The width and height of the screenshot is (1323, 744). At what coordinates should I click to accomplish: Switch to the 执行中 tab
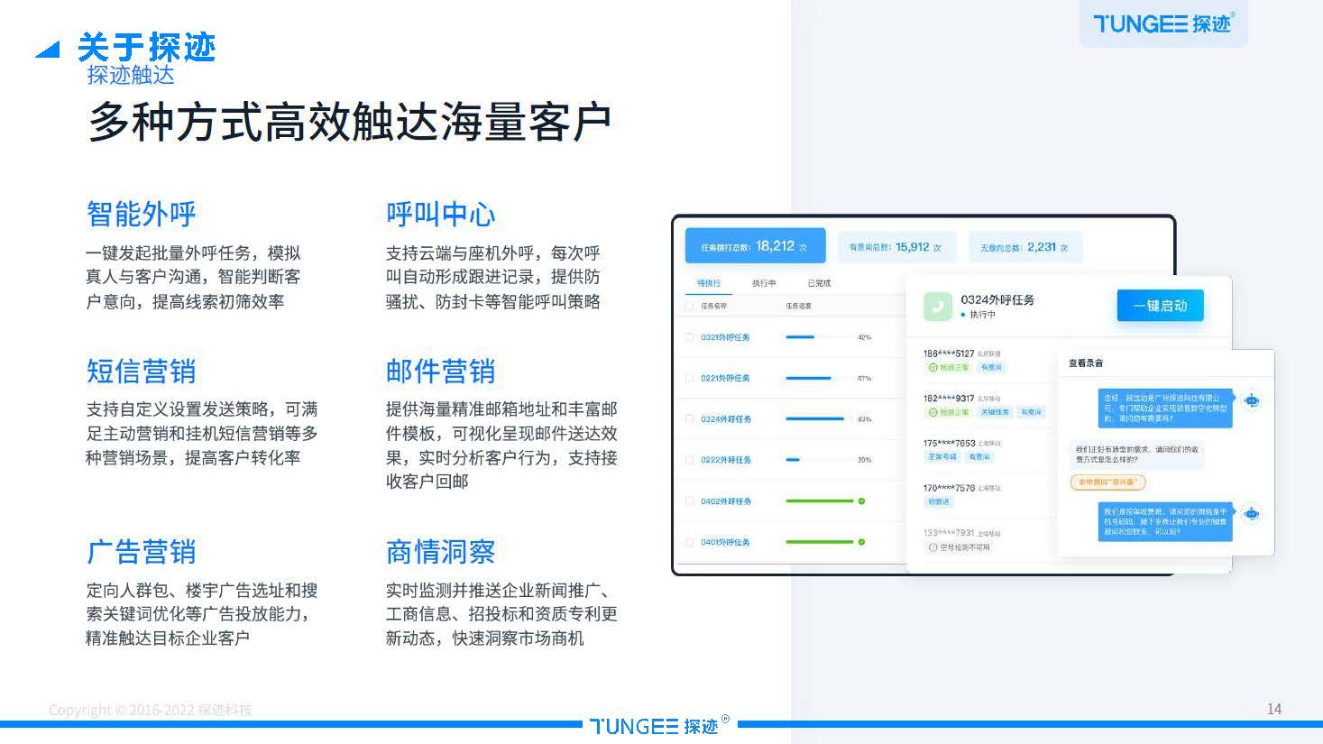coord(764,281)
